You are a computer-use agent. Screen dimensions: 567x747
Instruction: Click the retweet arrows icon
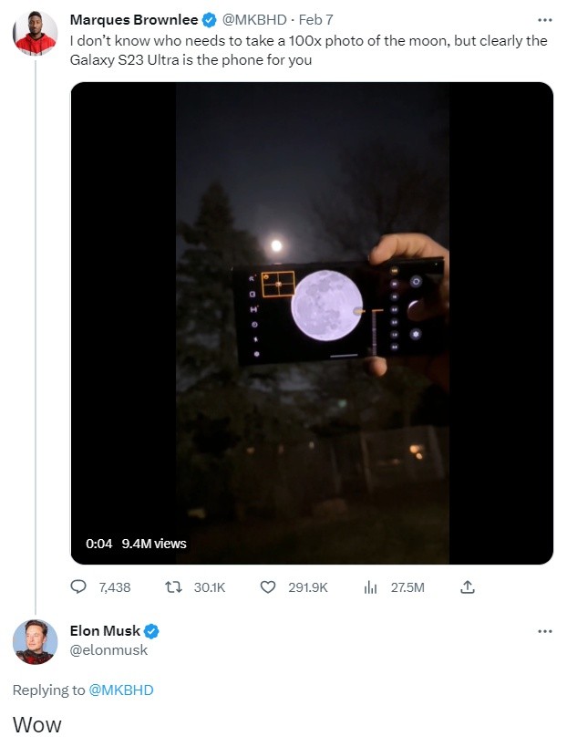(x=173, y=587)
